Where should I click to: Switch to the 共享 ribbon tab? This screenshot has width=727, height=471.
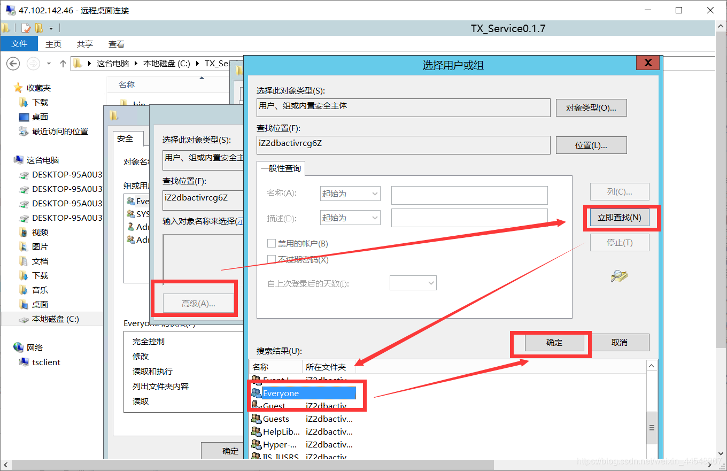pos(85,44)
